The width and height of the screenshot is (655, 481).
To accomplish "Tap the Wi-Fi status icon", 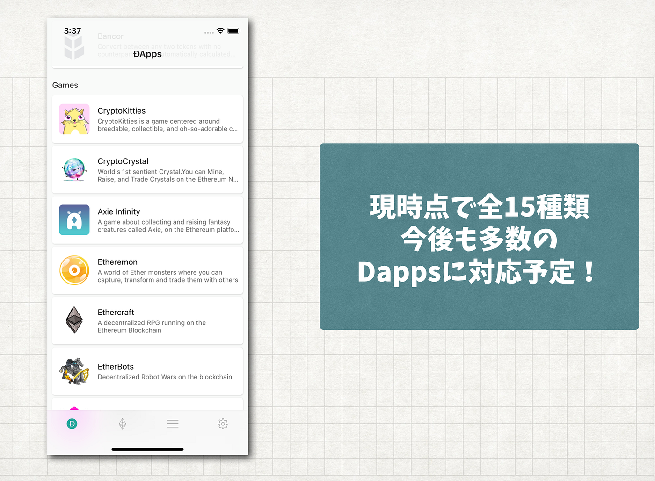I will [x=220, y=31].
